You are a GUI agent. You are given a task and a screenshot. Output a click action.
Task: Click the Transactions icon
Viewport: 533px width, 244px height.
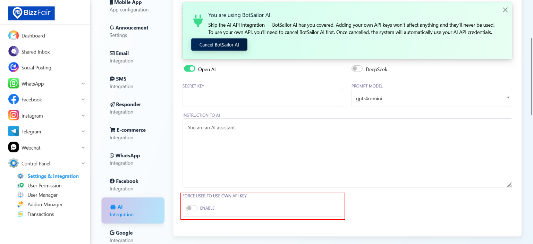click(x=20, y=214)
